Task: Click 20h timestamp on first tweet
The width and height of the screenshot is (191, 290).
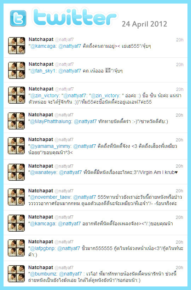Action: pyautogui.click(x=180, y=40)
